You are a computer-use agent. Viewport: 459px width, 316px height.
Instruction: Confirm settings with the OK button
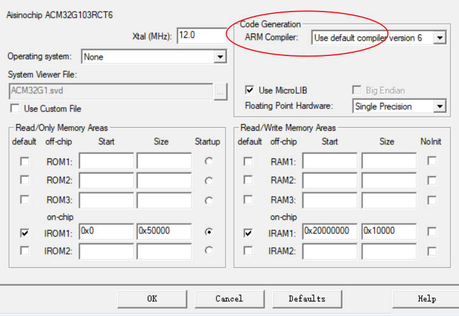point(152,299)
